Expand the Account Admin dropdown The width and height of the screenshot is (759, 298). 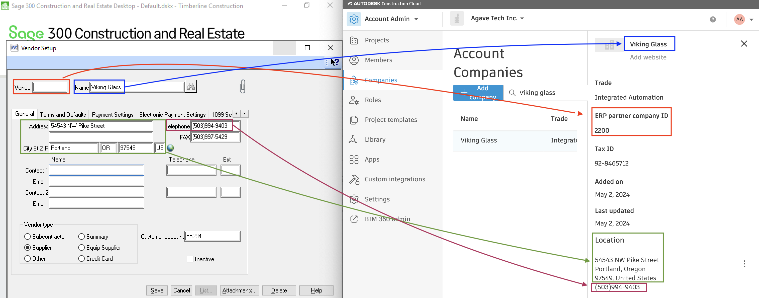click(x=416, y=19)
